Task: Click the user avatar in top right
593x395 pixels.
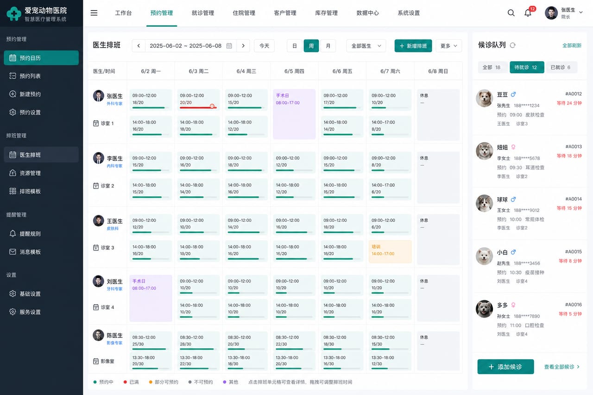Action: tap(551, 13)
